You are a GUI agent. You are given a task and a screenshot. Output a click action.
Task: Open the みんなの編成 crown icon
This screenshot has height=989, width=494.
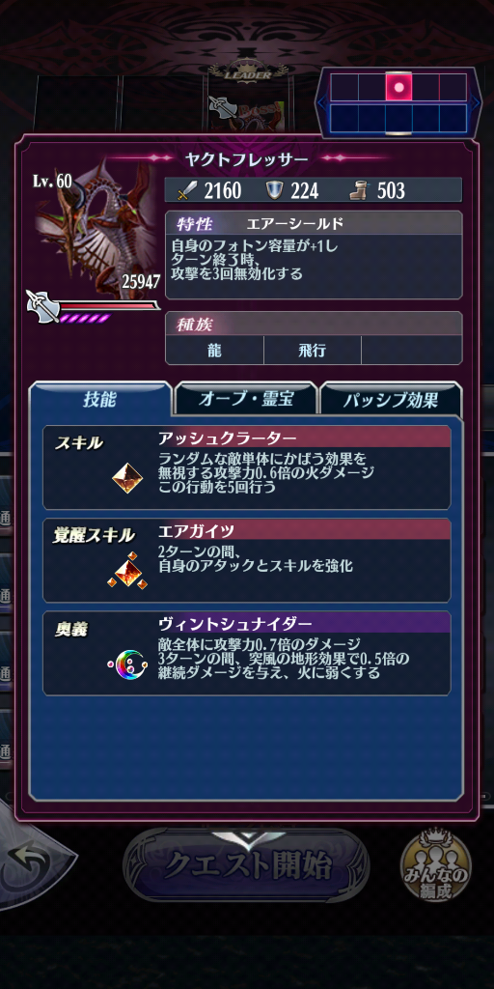pos(436,866)
